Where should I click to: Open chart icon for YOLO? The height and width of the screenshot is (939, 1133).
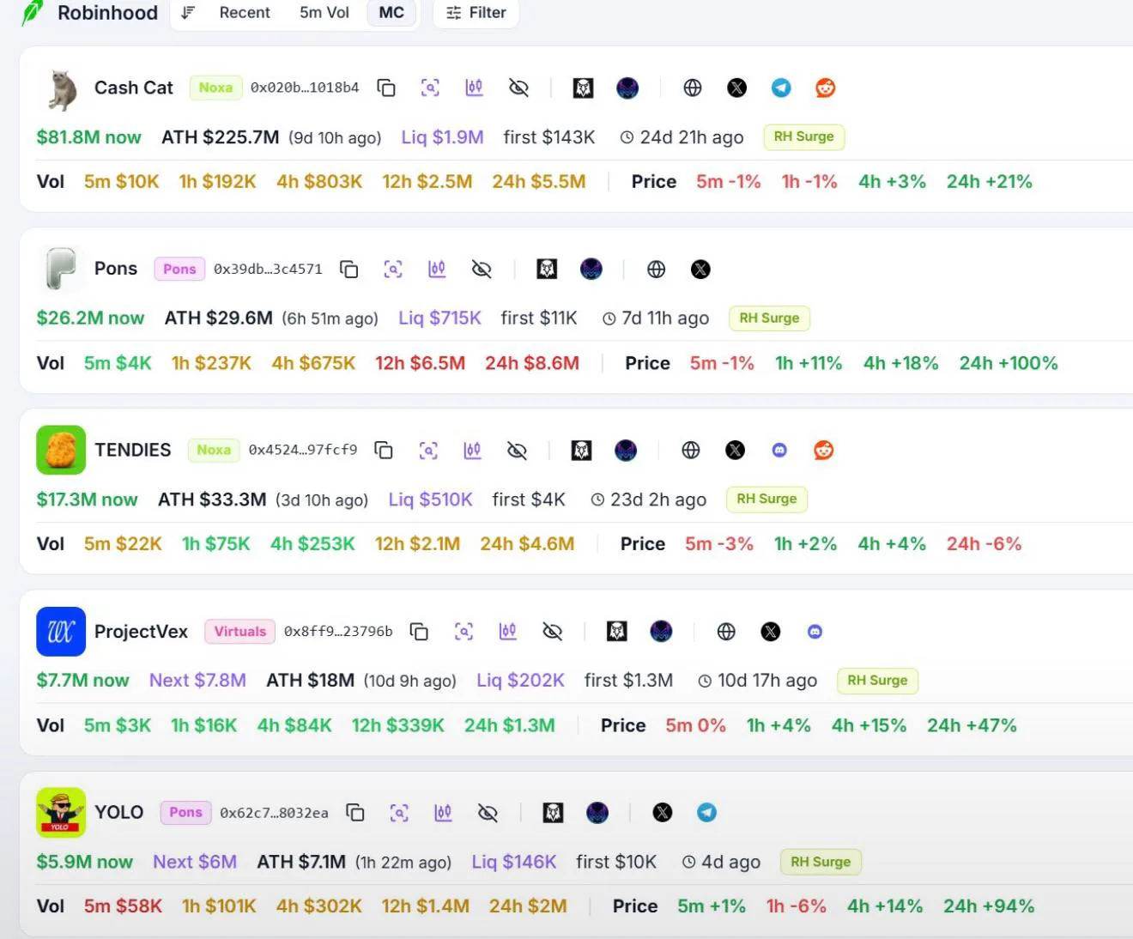pos(443,813)
